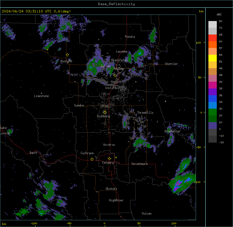Click the yellow marker above Calgary label
233x227 pixels.
[x=109, y=159]
